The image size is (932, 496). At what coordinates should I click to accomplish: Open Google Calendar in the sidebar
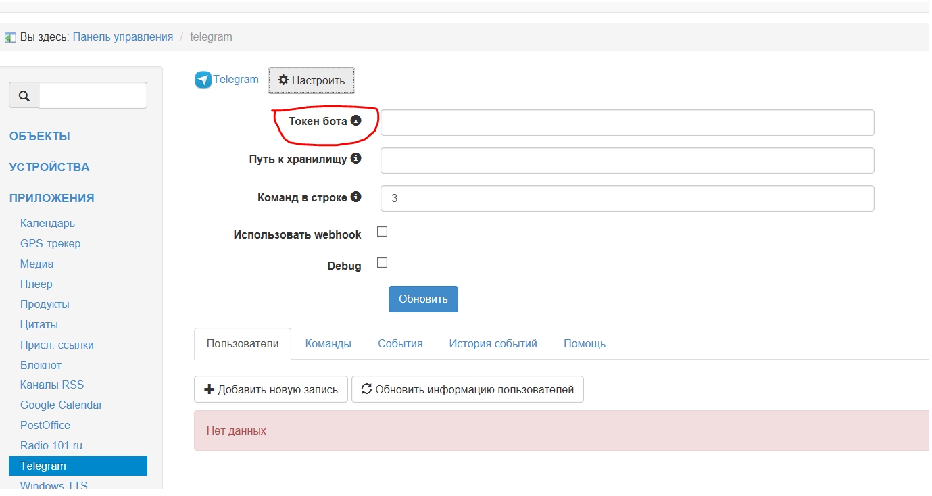[x=62, y=405]
